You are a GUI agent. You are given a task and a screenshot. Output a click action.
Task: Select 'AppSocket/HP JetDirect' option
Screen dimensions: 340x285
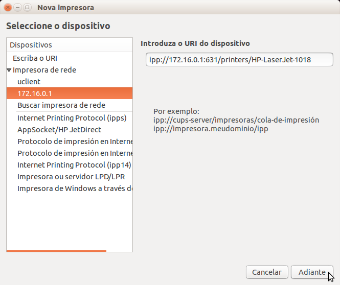point(70,130)
